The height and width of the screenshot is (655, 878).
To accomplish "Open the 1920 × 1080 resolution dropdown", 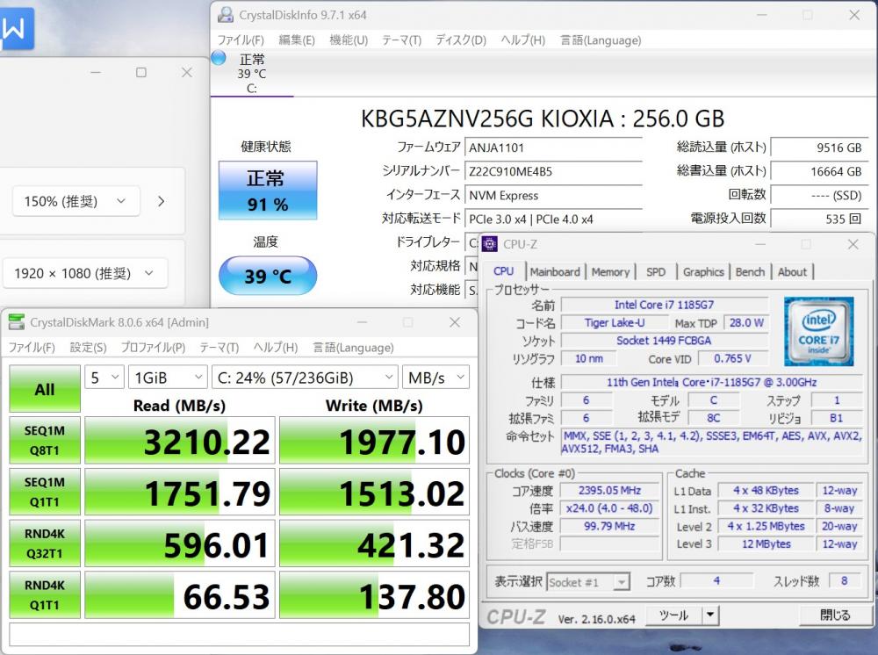I will tap(85, 273).
